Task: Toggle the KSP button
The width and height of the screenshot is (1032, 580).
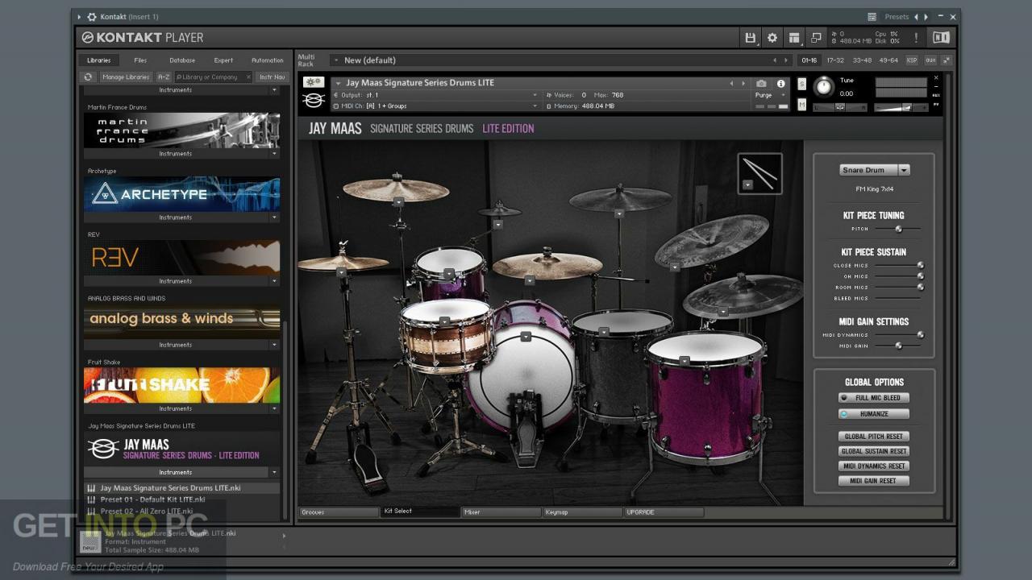Action: tap(911, 60)
